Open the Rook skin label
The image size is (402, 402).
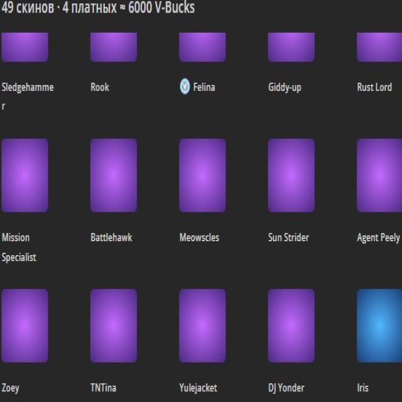coord(99,87)
